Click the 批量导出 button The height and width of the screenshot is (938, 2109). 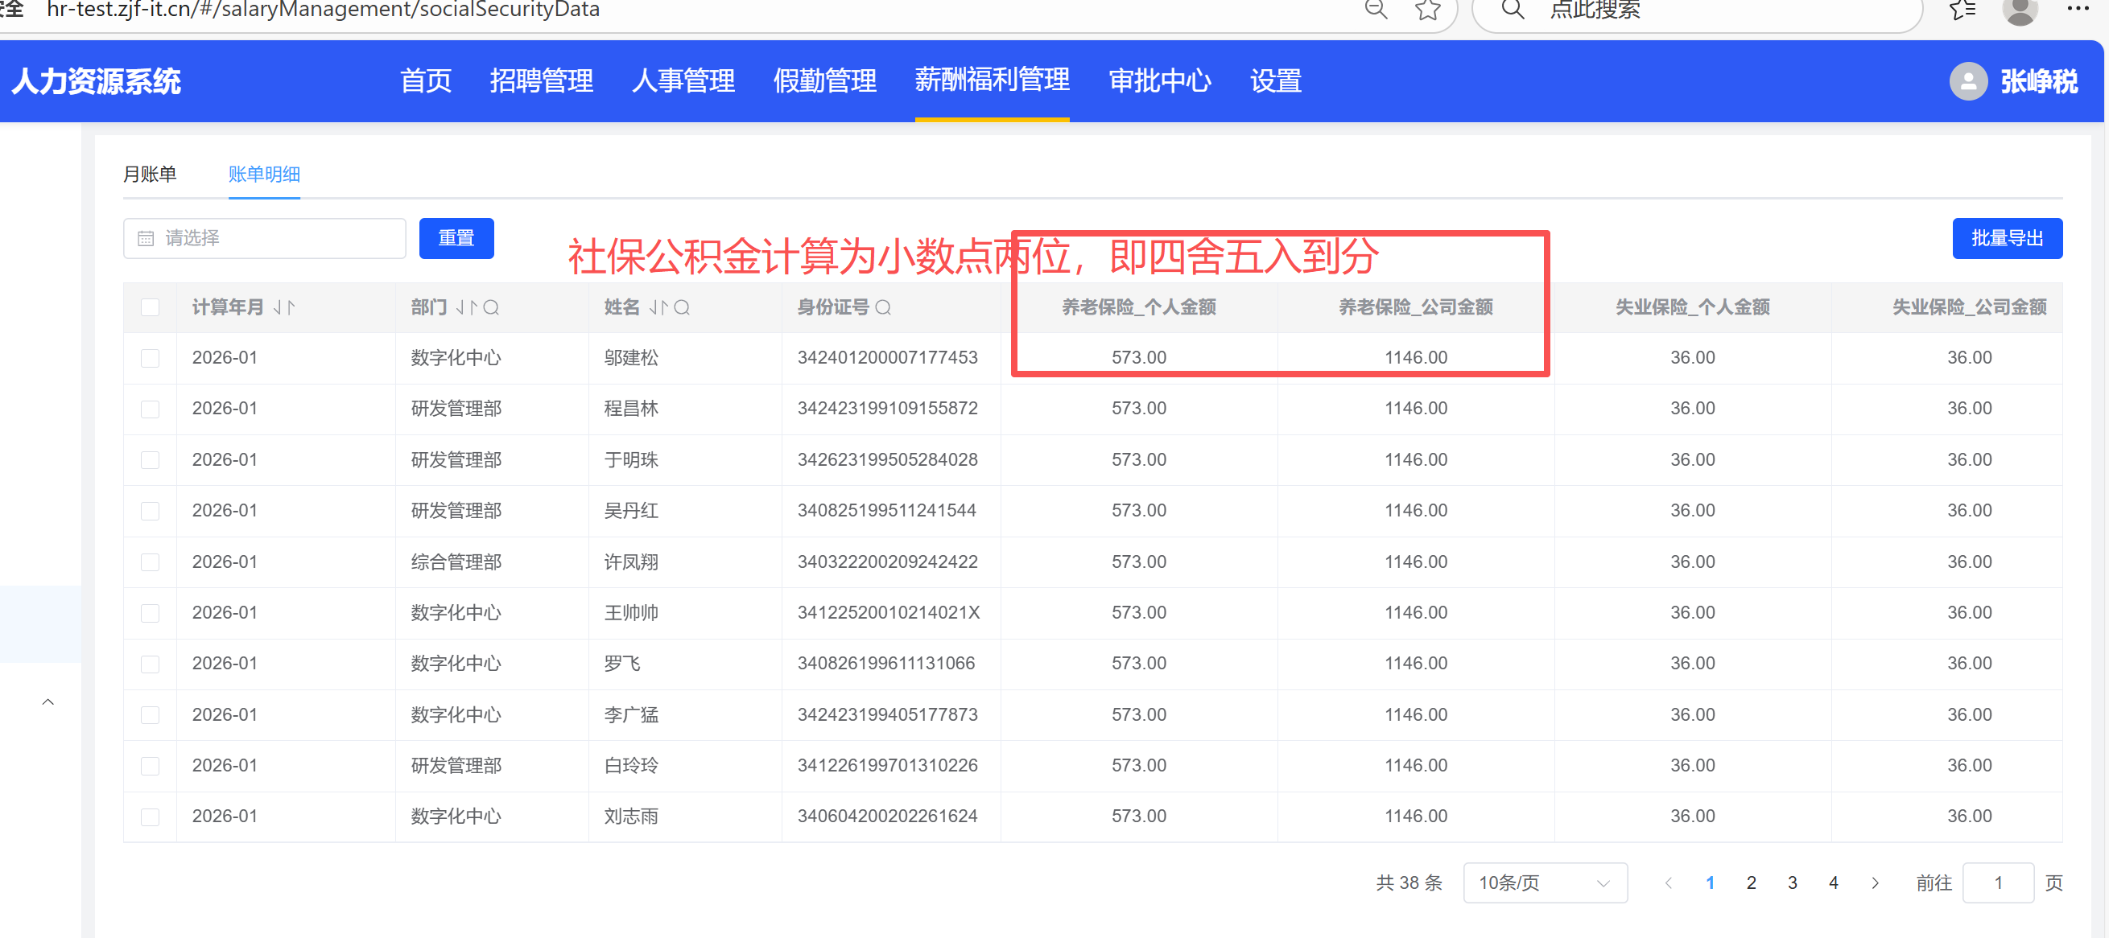coord(2006,238)
